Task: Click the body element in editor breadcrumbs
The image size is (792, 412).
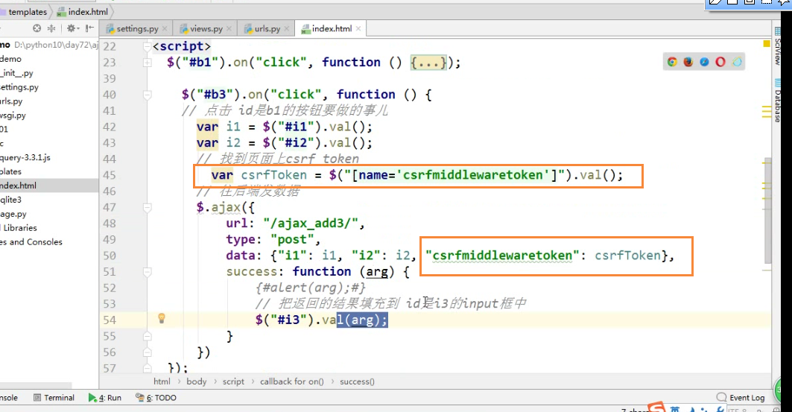Action: (x=197, y=381)
